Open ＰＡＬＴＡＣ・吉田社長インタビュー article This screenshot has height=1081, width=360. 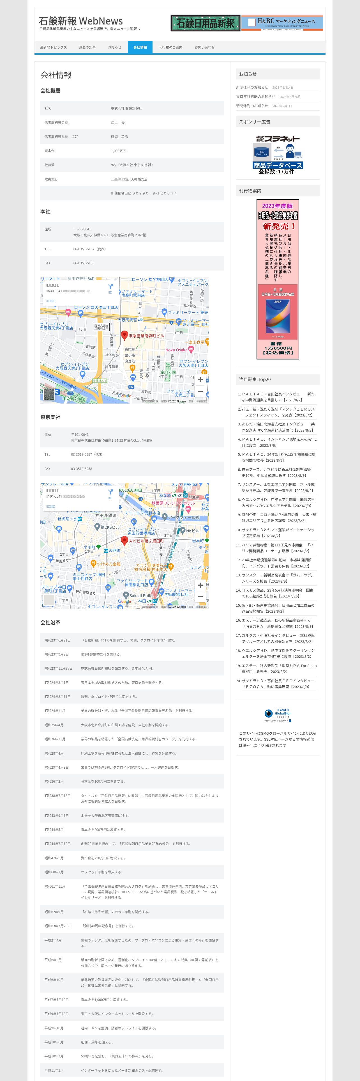coord(278,397)
